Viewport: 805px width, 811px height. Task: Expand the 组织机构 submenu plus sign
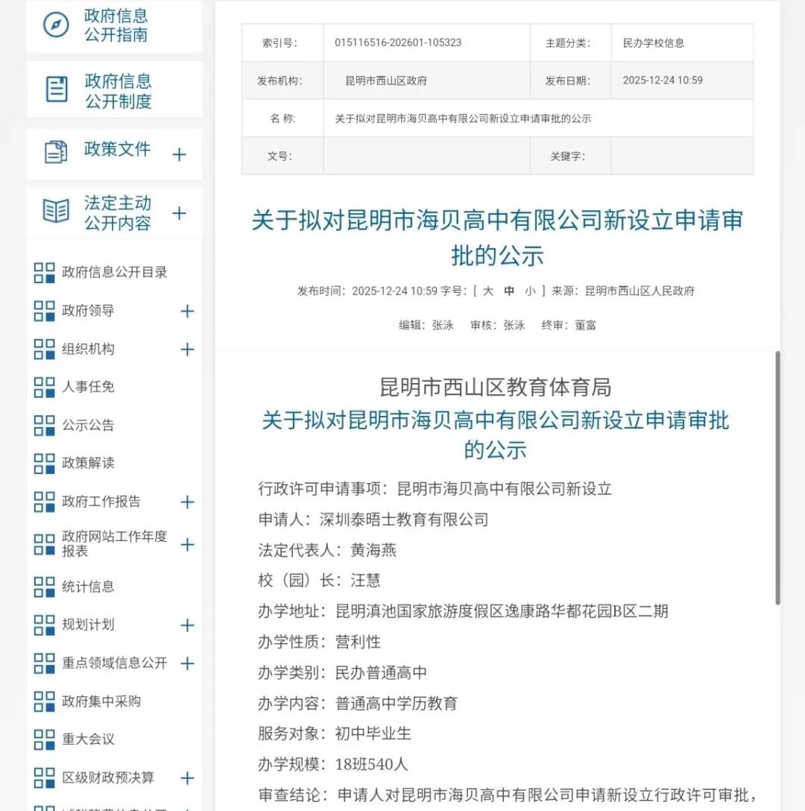point(187,350)
